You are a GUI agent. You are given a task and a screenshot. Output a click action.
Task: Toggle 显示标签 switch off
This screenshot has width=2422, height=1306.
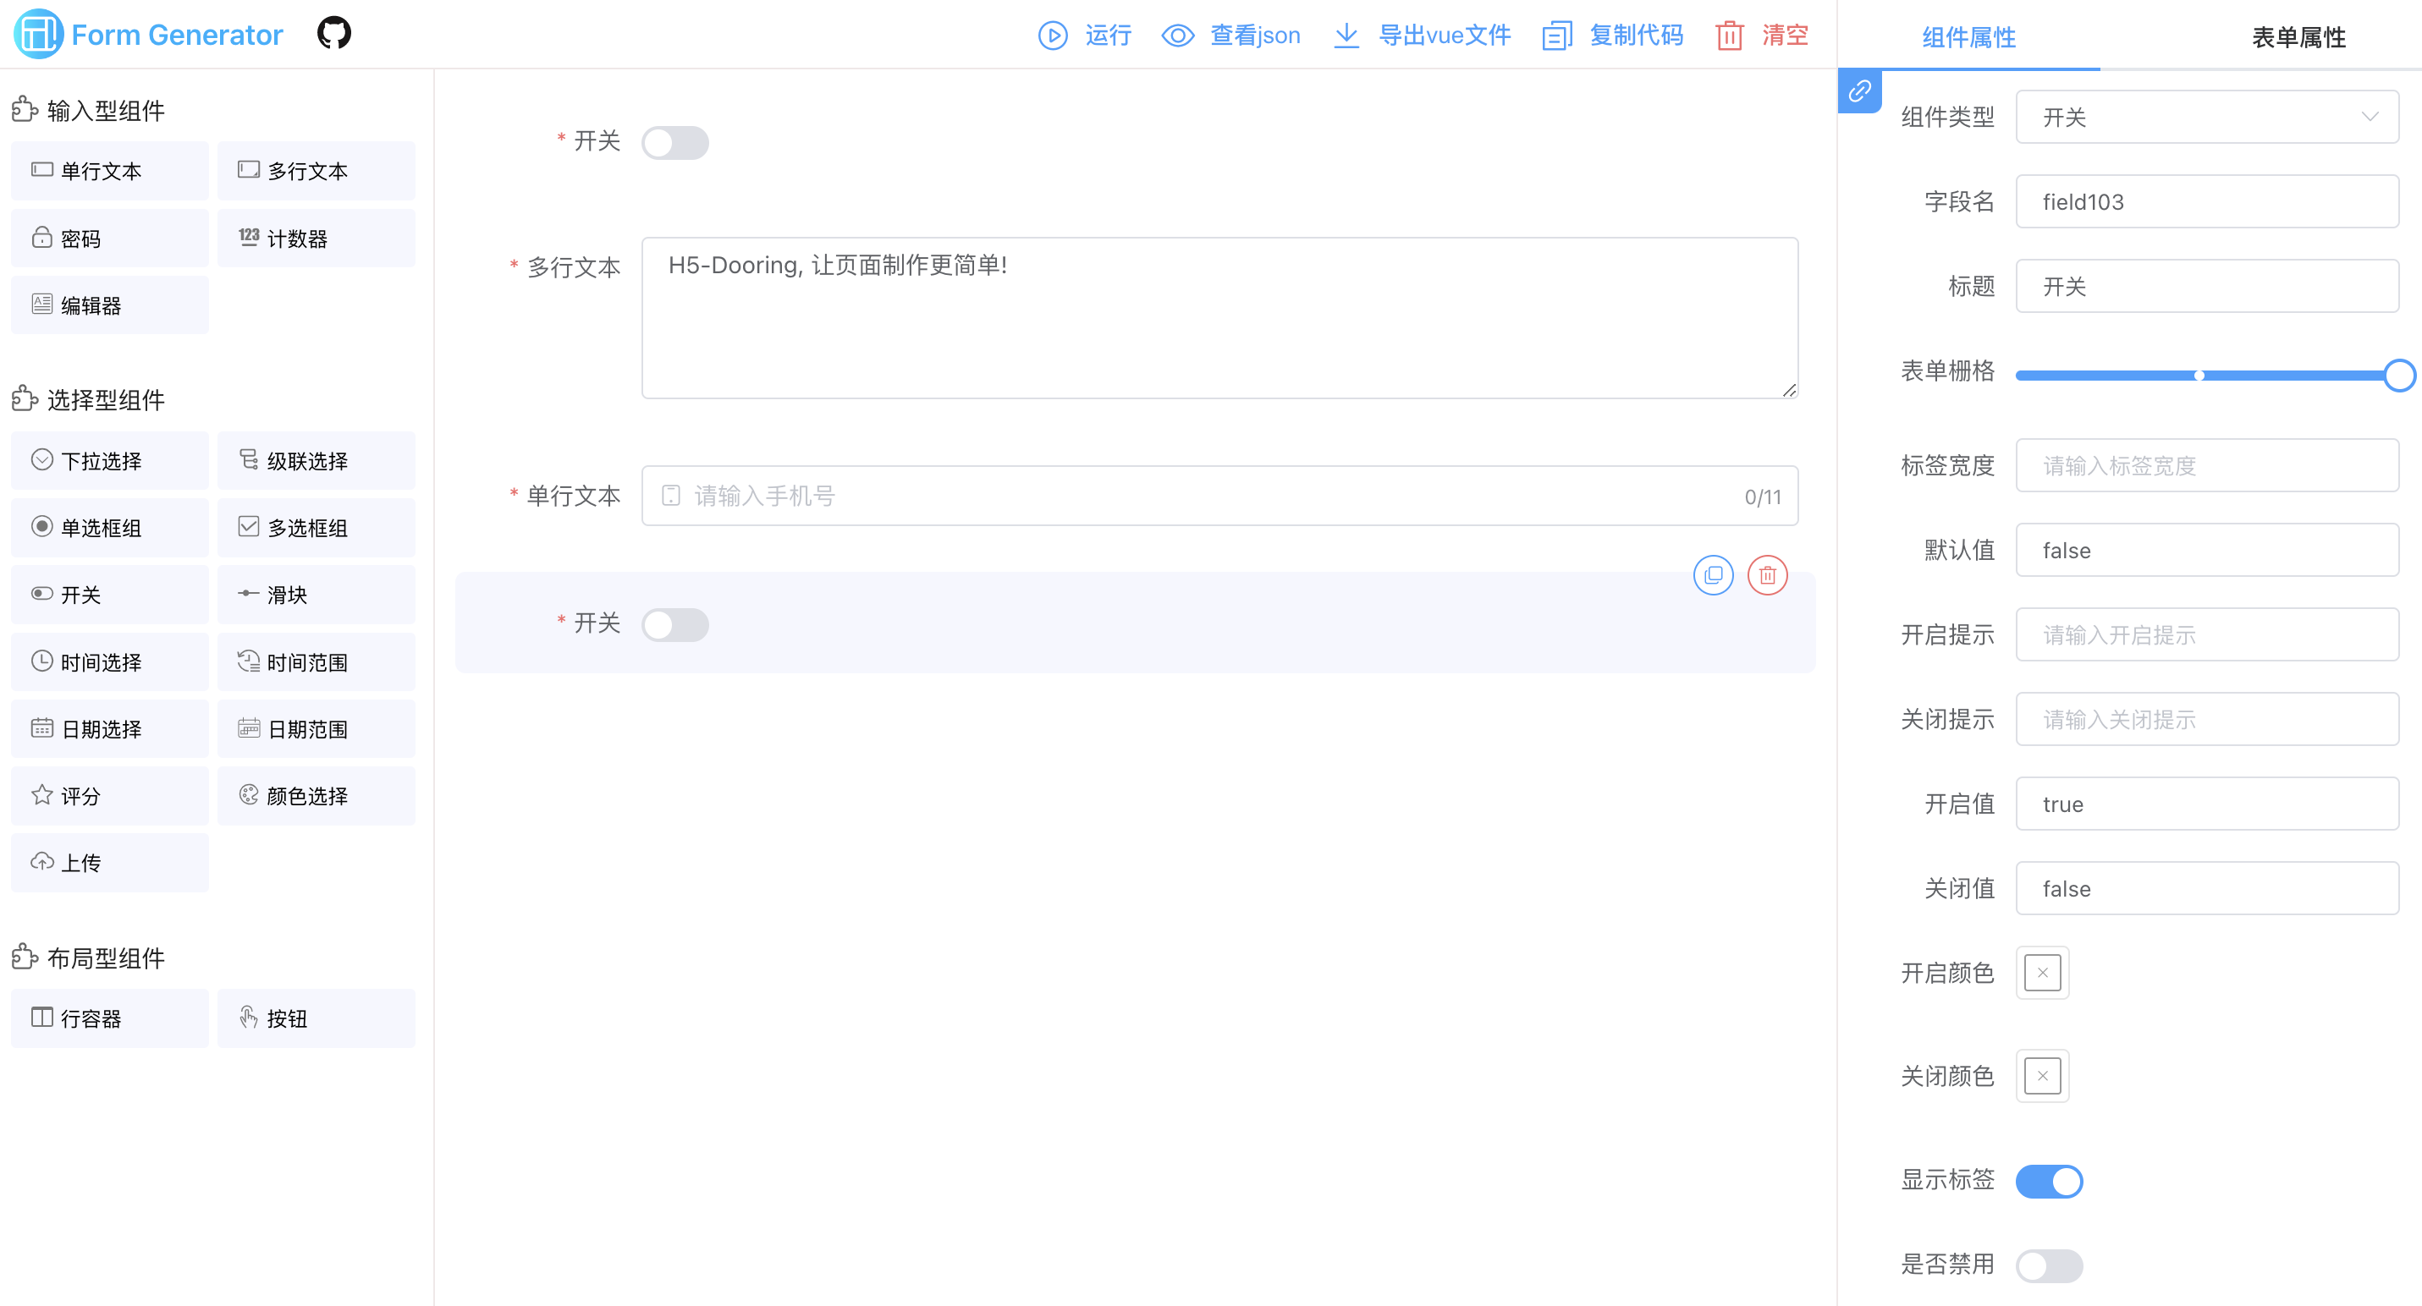2049,1181
